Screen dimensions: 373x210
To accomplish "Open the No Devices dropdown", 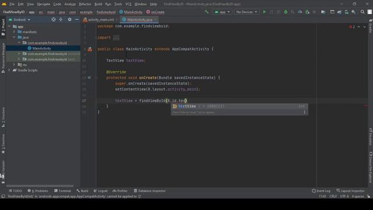I will [x=247, y=12].
